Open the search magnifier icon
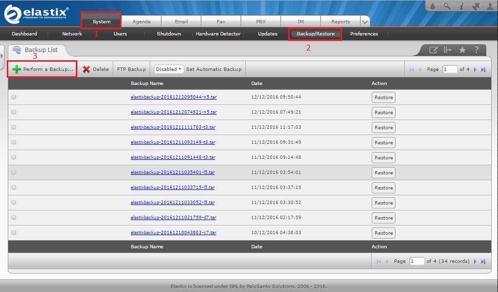This screenshot has width=498, height=292. point(447,7)
